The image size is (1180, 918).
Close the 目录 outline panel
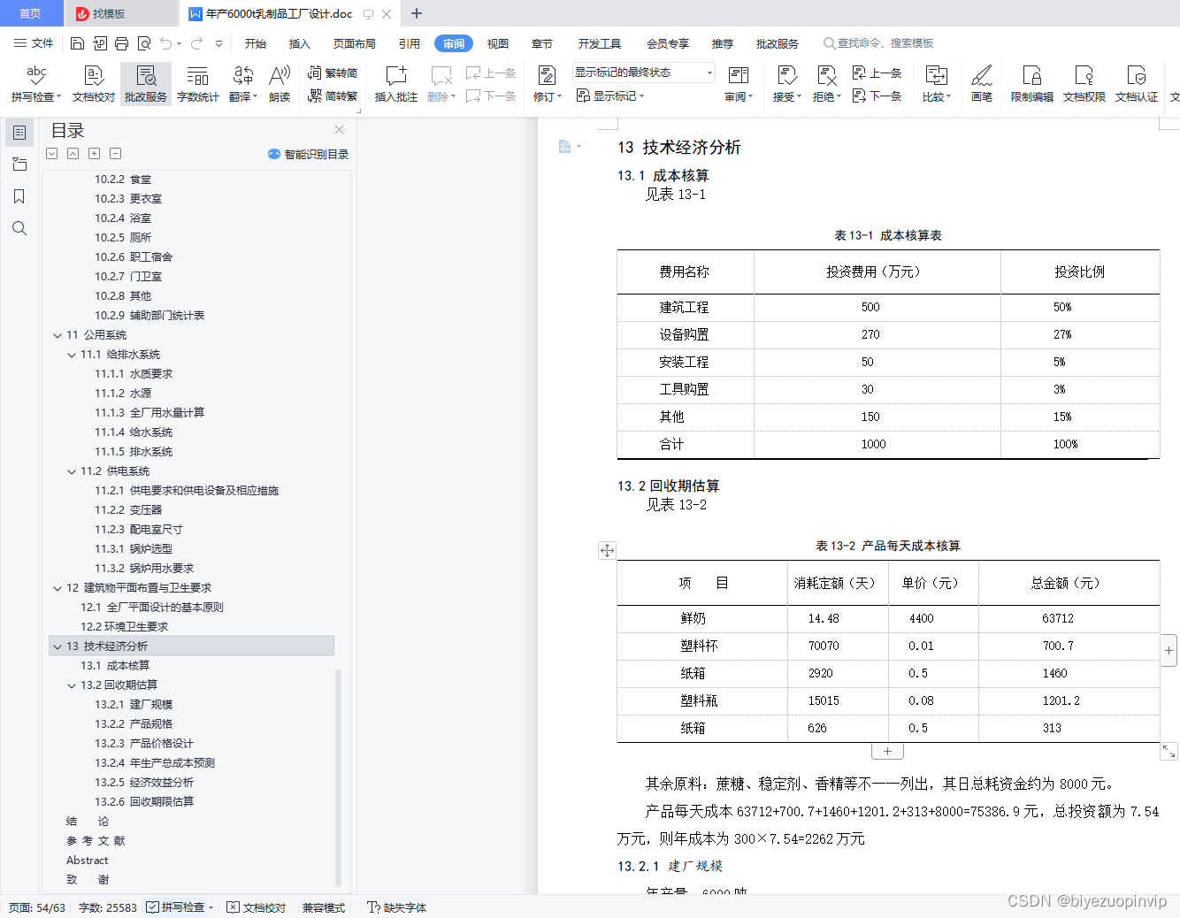pos(339,129)
